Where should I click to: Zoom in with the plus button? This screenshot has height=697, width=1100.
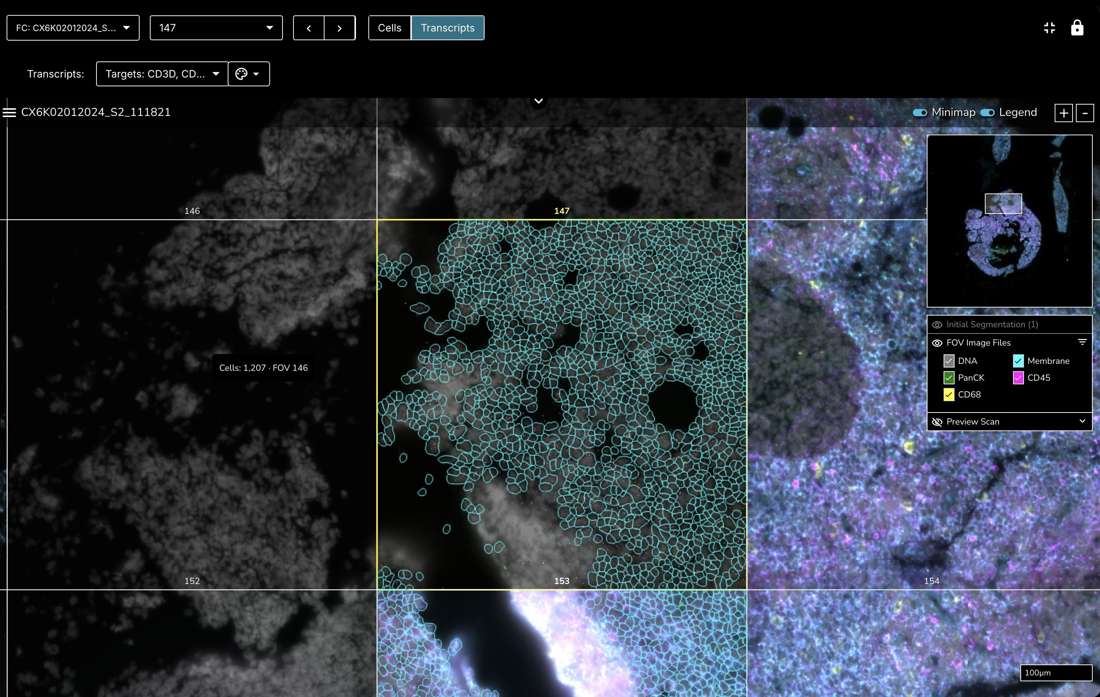pyautogui.click(x=1063, y=113)
